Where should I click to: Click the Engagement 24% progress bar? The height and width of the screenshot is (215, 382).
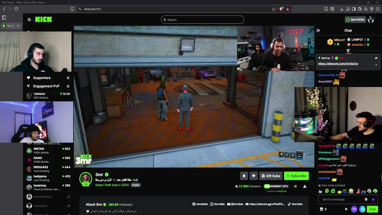(276, 186)
